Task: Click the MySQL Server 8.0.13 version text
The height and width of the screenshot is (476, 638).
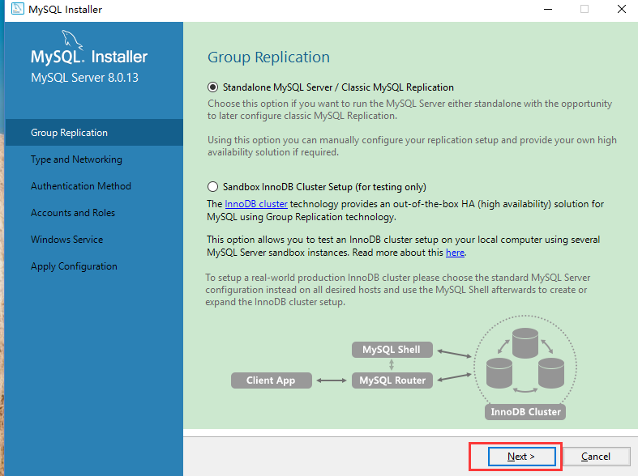Action: click(84, 78)
